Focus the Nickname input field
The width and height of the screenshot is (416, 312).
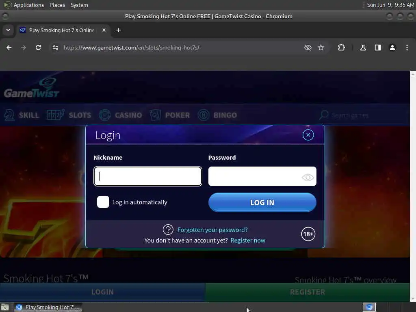[x=148, y=176]
